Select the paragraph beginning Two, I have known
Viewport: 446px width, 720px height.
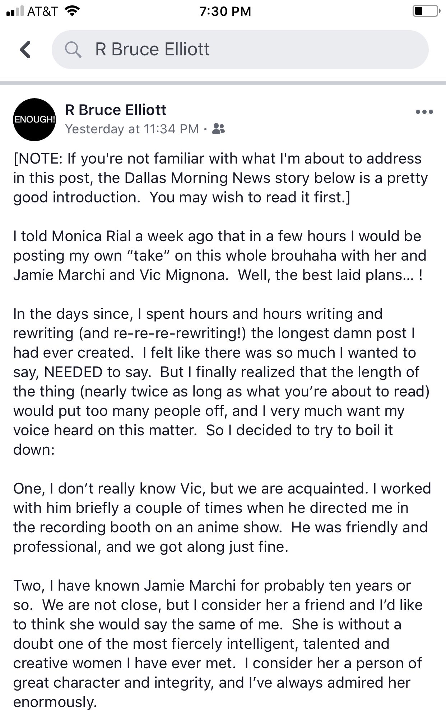click(218, 644)
